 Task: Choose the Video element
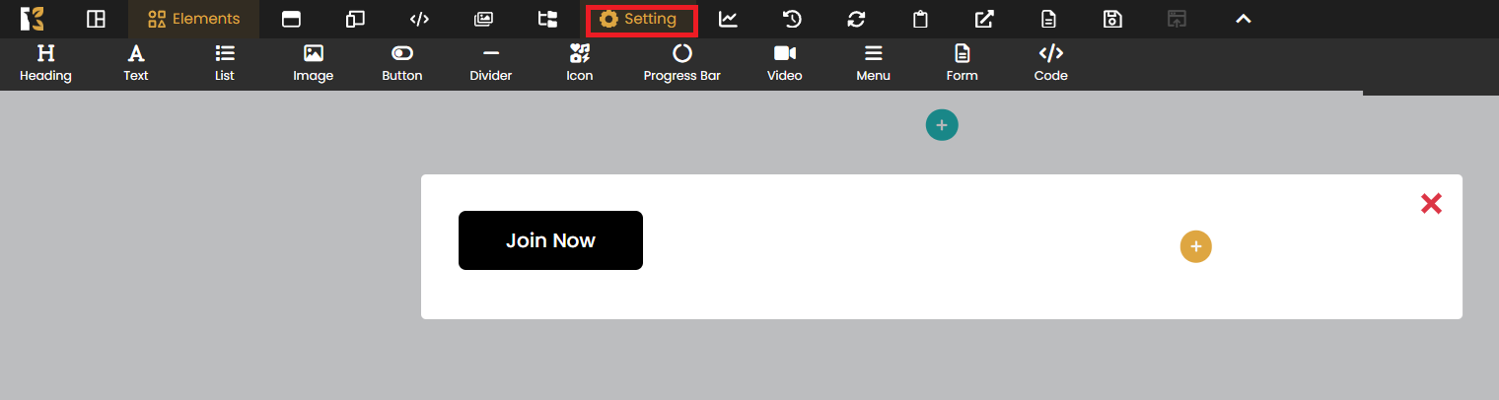784,63
